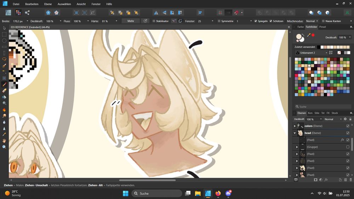This screenshot has width=354, height=199.
Task: Open the Härte hardness dropdown
Action: [x=116, y=21]
